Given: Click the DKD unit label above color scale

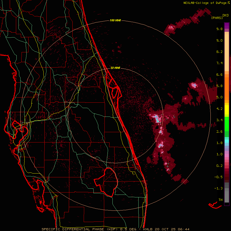Looking at the screenshot, I should click(x=226, y=15).
